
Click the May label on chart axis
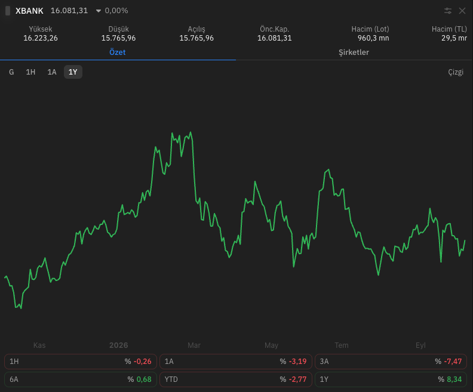click(x=271, y=345)
